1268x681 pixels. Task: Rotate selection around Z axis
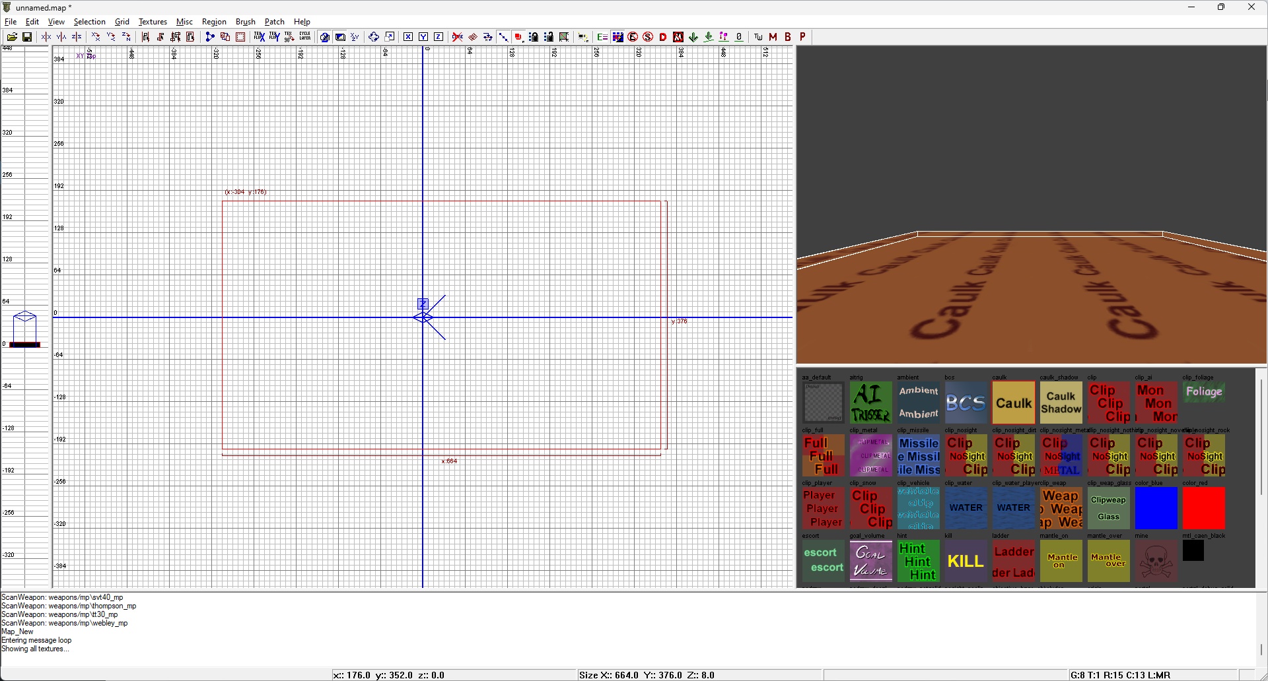tap(126, 38)
